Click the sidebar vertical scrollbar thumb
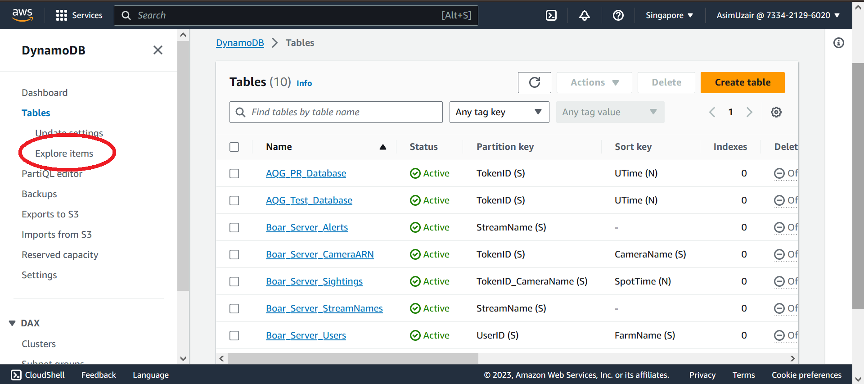Viewport: 864px width, 384px height. pos(183,166)
